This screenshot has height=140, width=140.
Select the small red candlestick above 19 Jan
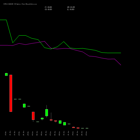tap(74, 127)
